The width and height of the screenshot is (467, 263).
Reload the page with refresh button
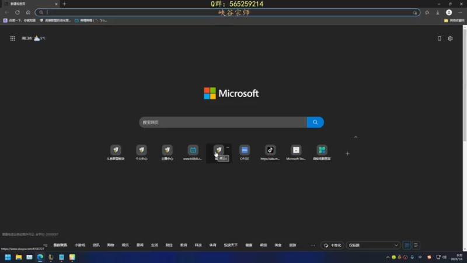(18, 12)
